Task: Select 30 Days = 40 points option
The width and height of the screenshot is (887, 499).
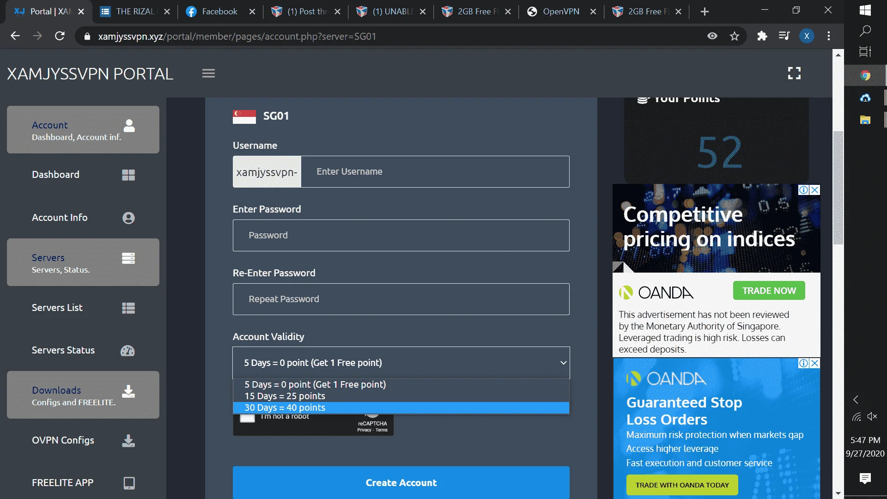Action: (401, 408)
